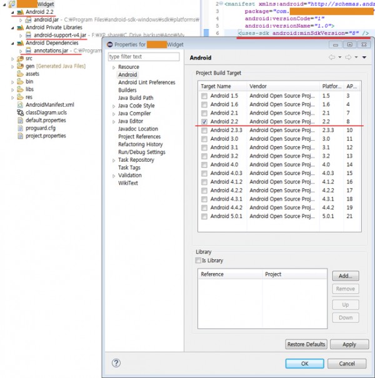Select the Android 3.2 row name

pos(224,156)
